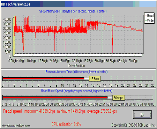Click the 25 mark on access time scale
The width and height of the screenshot is (157, 129).
tap(153, 85)
